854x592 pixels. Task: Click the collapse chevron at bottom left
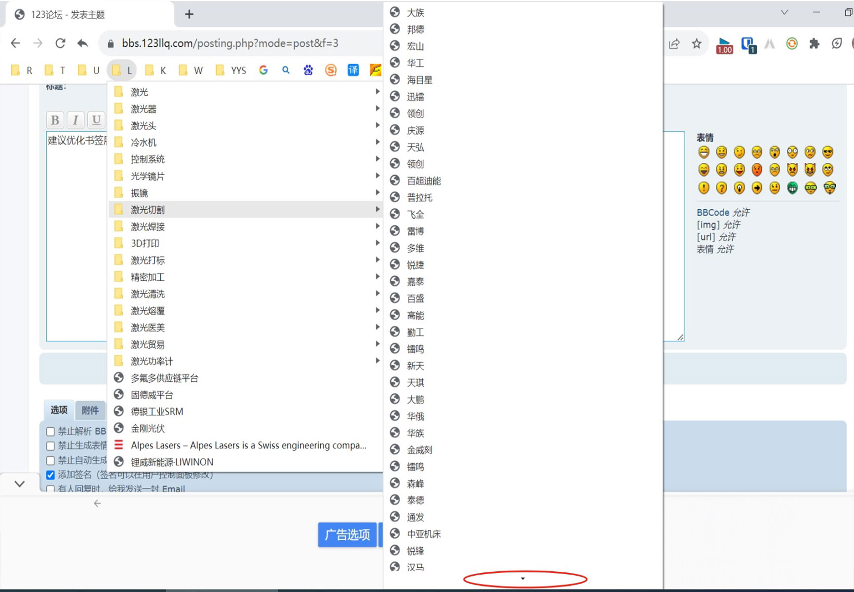[20, 484]
